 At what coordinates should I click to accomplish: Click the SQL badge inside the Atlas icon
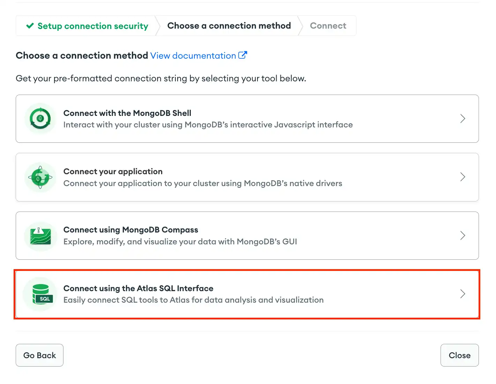click(x=45, y=299)
